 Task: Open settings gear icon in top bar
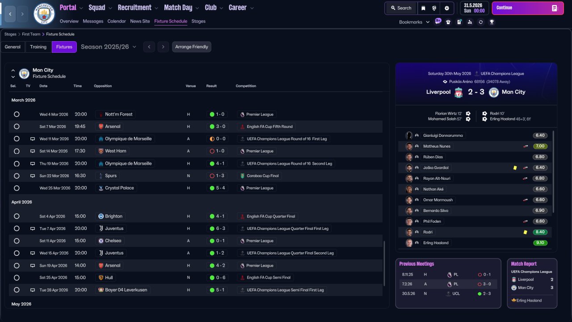point(447,8)
